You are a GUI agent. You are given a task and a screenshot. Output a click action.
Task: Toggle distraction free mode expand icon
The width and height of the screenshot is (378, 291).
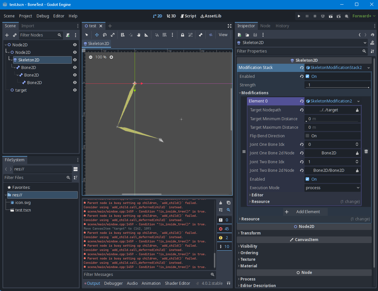(x=230, y=26)
